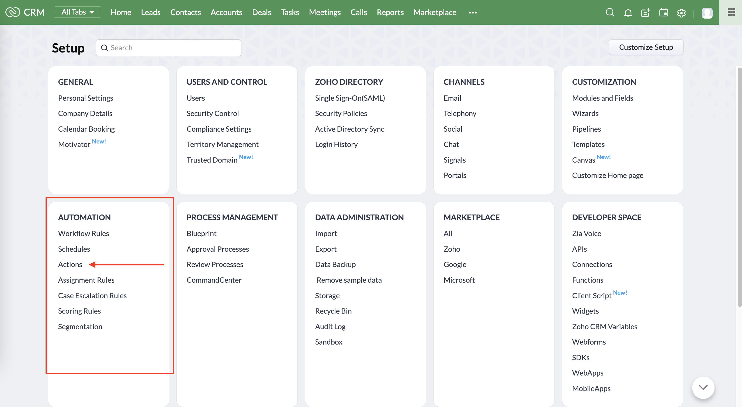Click the quick create plus icon
The height and width of the screenshot is (407, 742).
point(646,13)
